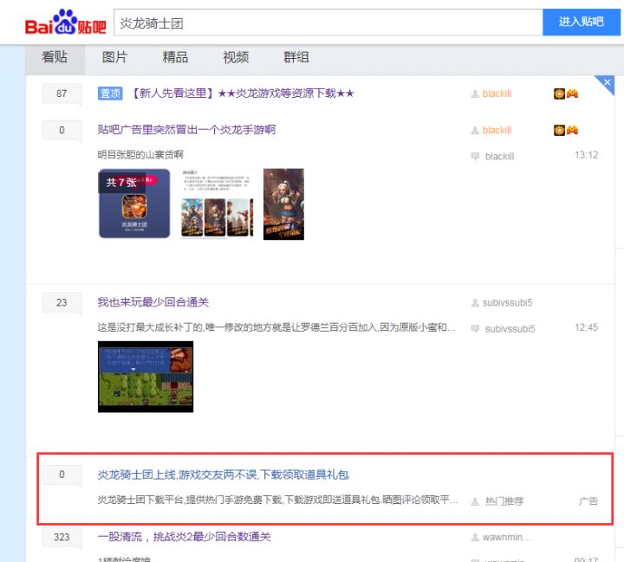Screen dimensions: 624x562
Task: Click reply count 323
Action: [62, 537]
